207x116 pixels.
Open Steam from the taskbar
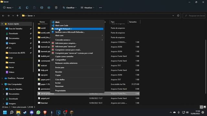coord(25,112)
